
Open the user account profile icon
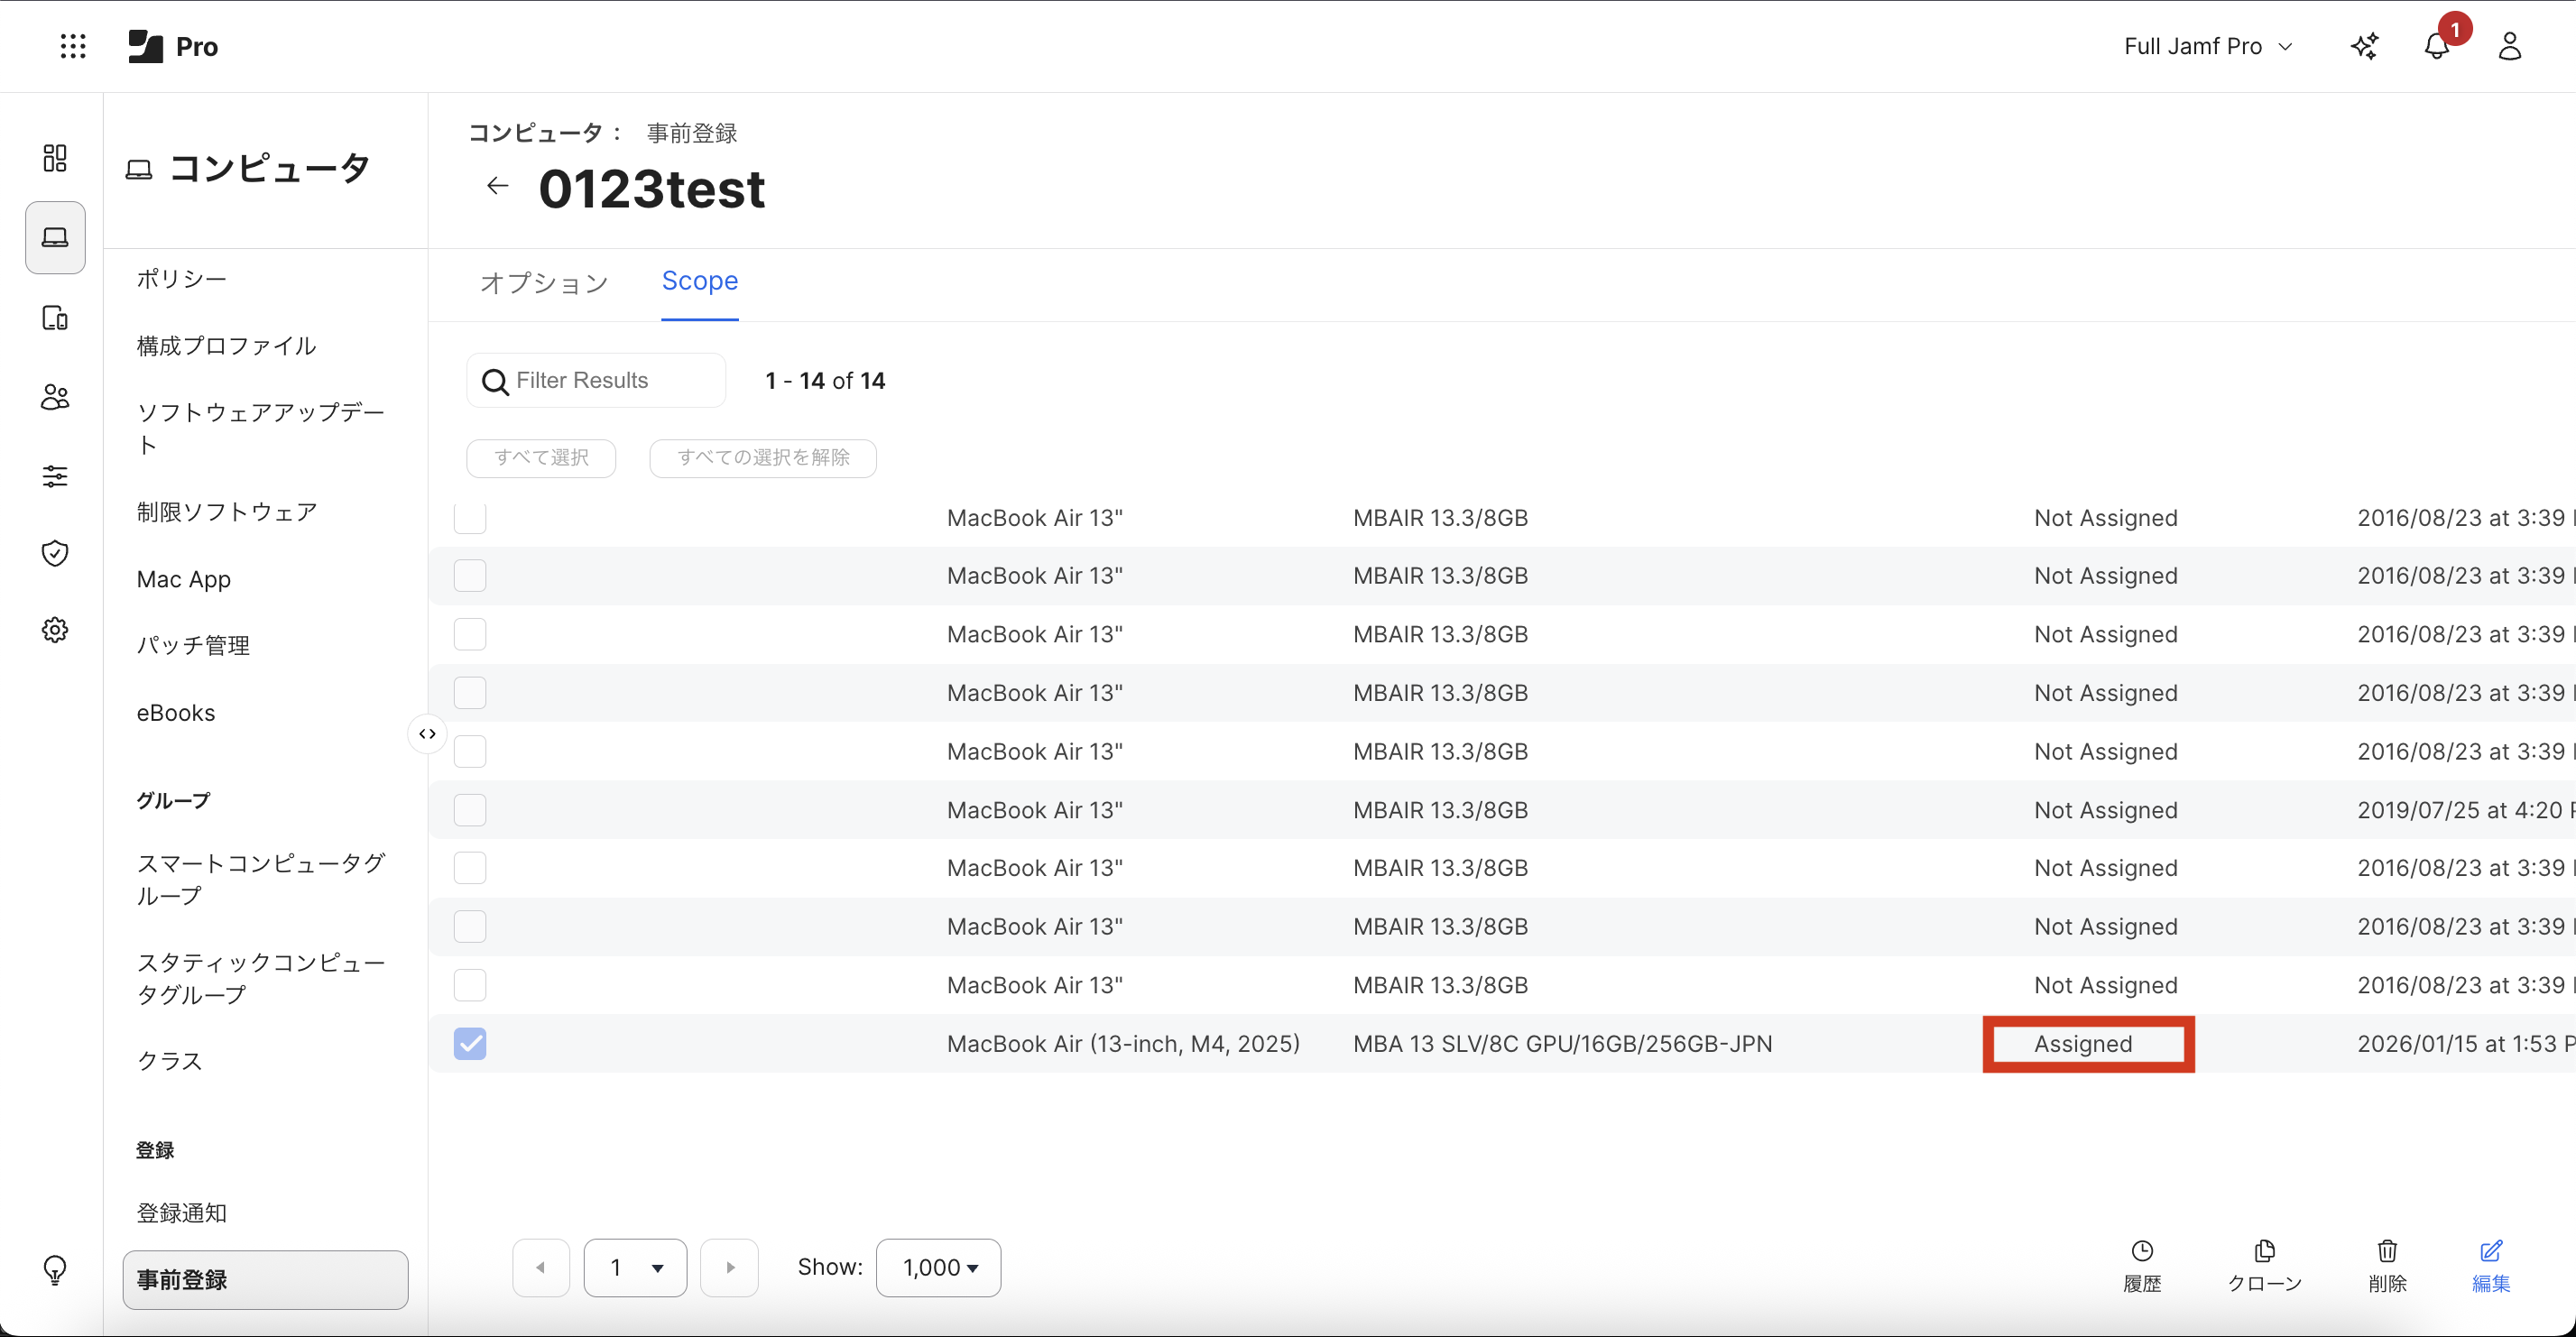coord(2509,46)
